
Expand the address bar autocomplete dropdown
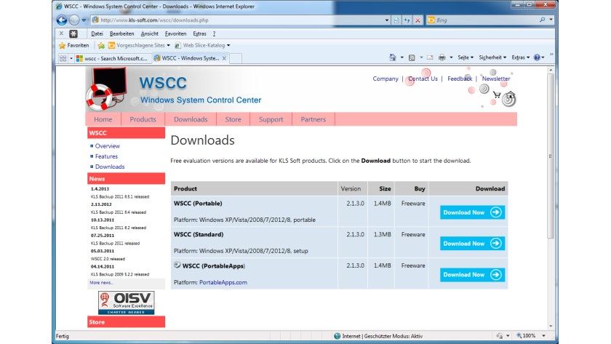(386, 20)
